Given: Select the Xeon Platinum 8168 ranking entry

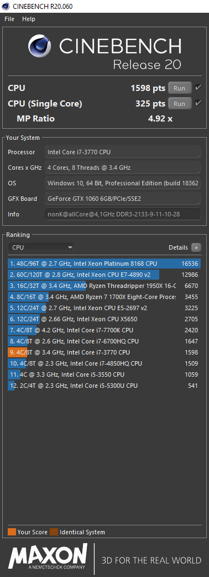Looking at the screenshot, I should coord(104,264).
